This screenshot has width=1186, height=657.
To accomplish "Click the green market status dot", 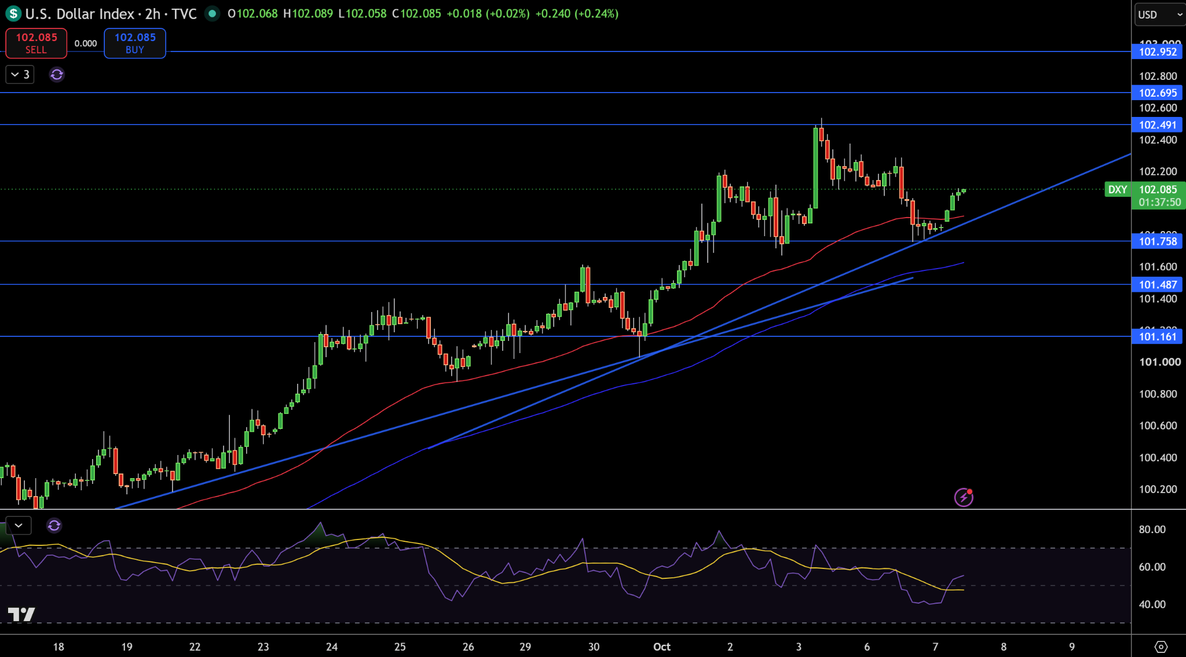I will pyautogui.click(x=213, y=13).
